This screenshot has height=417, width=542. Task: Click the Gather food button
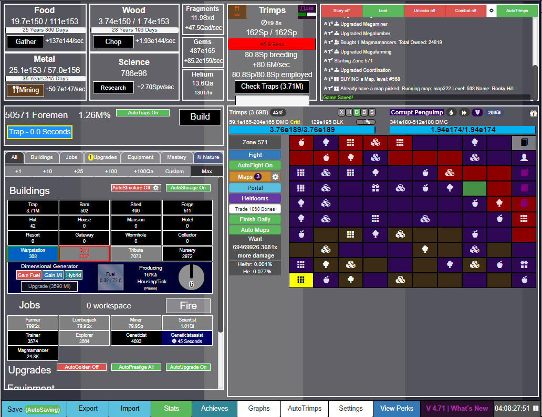[26, 42]
